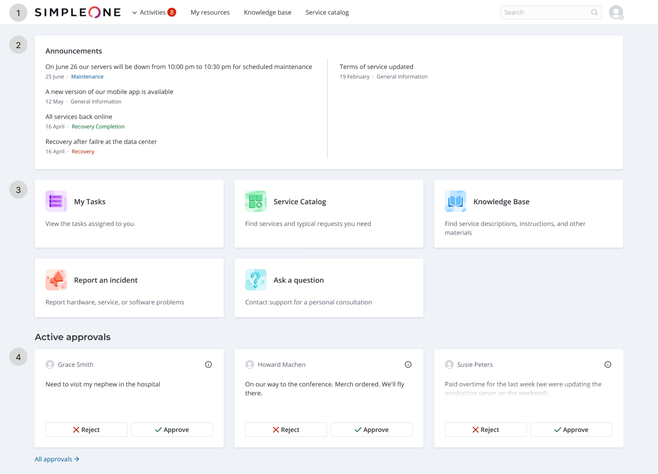Focus the Search input field

(x=545, y=12)
